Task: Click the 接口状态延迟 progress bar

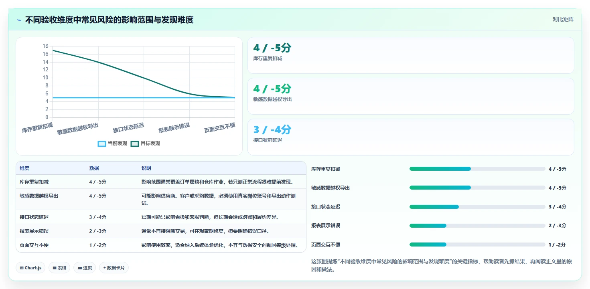Action: pyautogui.click(x=477, y=207)
